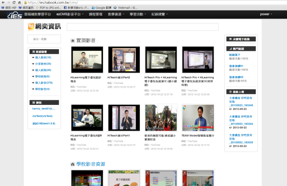Open 個人試卷(20) link
This screenshot has height=186, width=287.
pyautogui.click(x=43, y=70)
